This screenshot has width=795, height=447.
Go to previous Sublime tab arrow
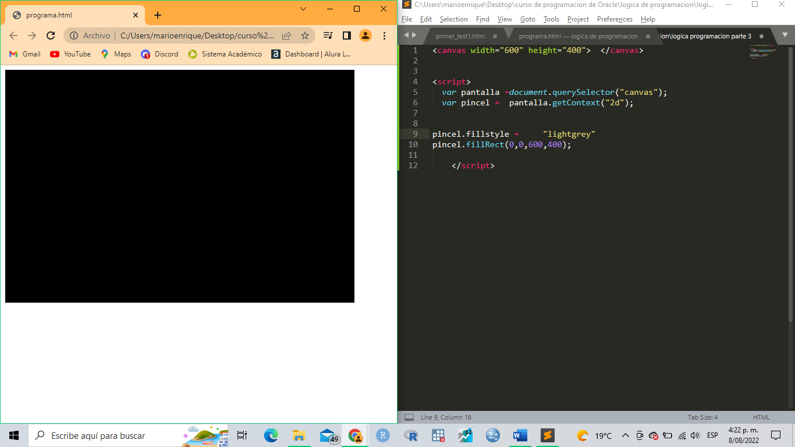(x=406, y=36)
